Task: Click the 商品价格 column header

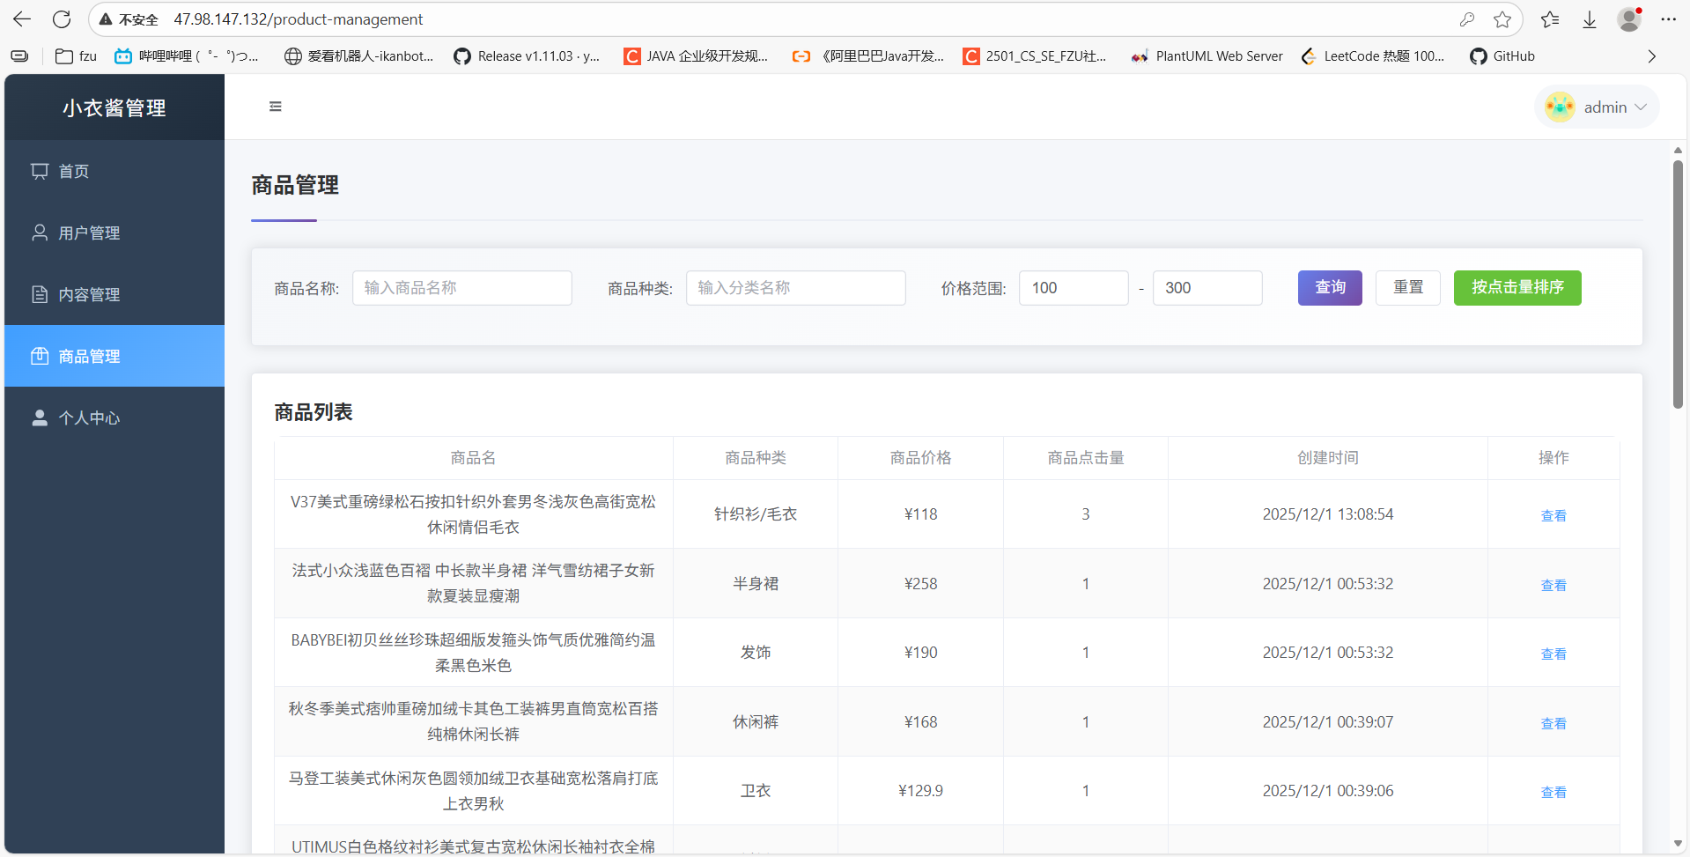Action: (920, 458)
